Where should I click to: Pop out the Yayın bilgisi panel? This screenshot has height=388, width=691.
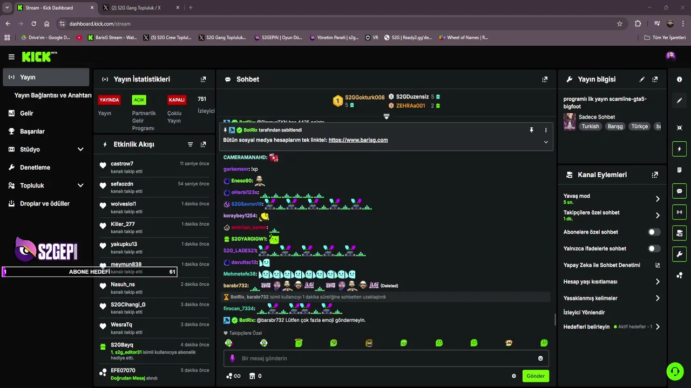(x=655, y=79)
